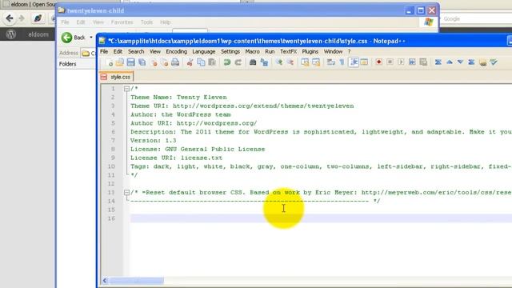Click the Close document toolbar icon
This screenshot has width=512, height=288.
click(154, 62)
